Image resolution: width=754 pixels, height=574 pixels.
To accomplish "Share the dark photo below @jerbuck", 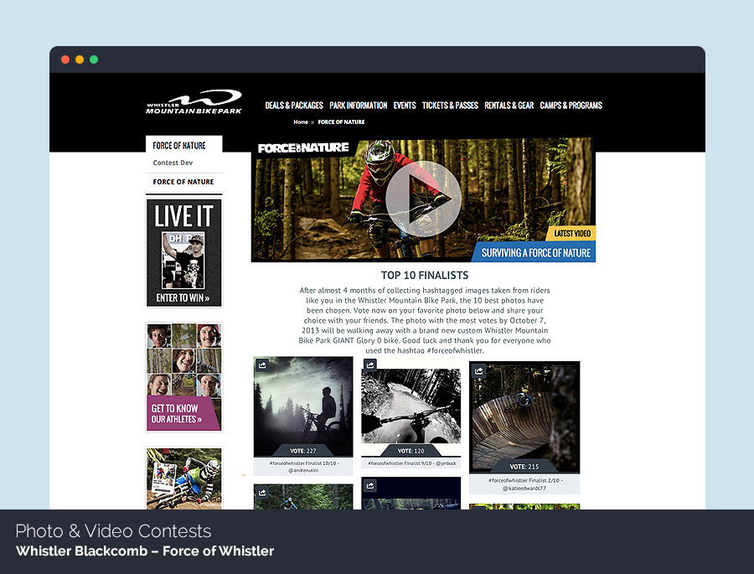I will point(369,485).
